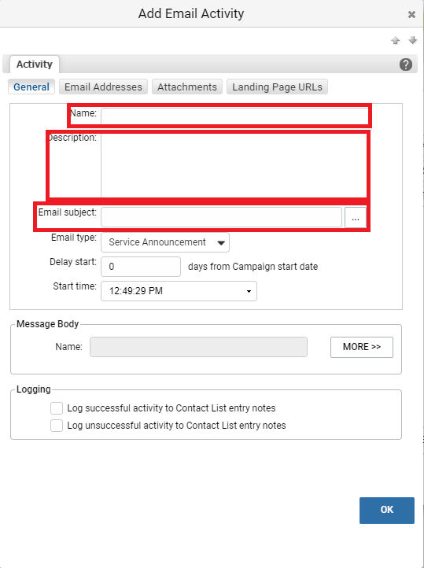Click the down arrow icon
424x568 pixels.
click(x=412, y=40)
